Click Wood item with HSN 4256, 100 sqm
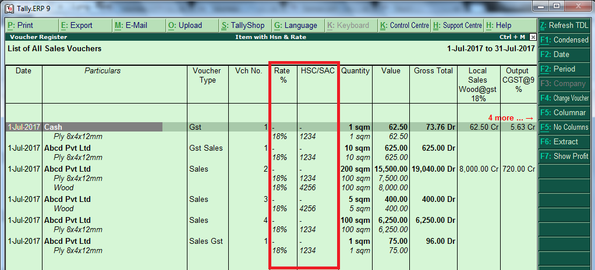 64,188
